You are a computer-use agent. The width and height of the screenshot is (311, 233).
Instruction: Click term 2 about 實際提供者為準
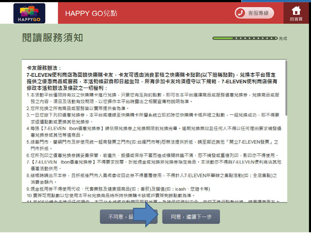[x=78, y=108]
